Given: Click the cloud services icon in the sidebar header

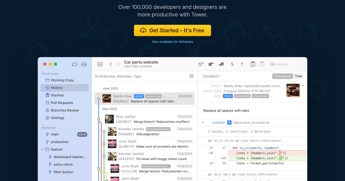Looking at the screenshot, I should pos(74,64).
